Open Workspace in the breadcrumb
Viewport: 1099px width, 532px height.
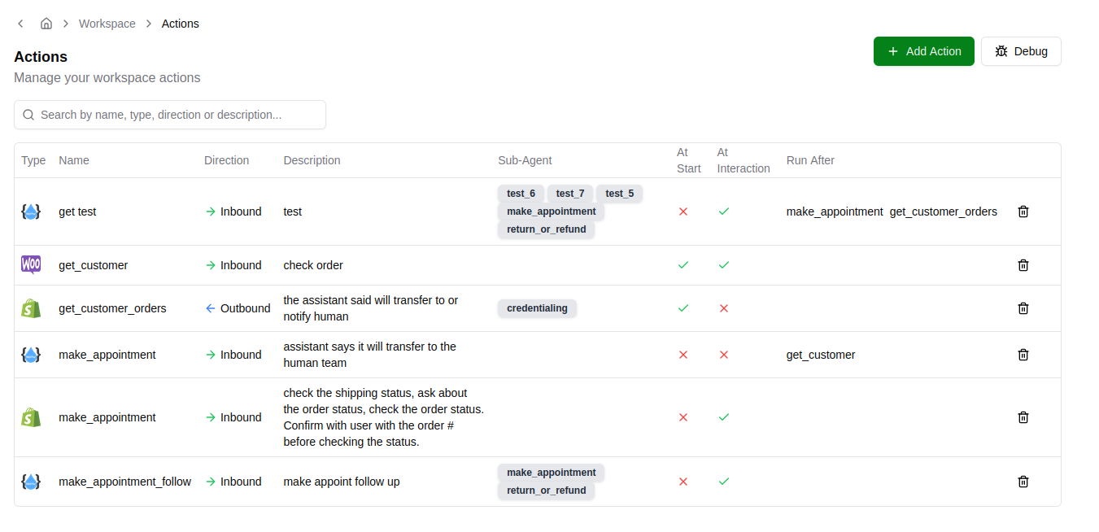(107, 24)
